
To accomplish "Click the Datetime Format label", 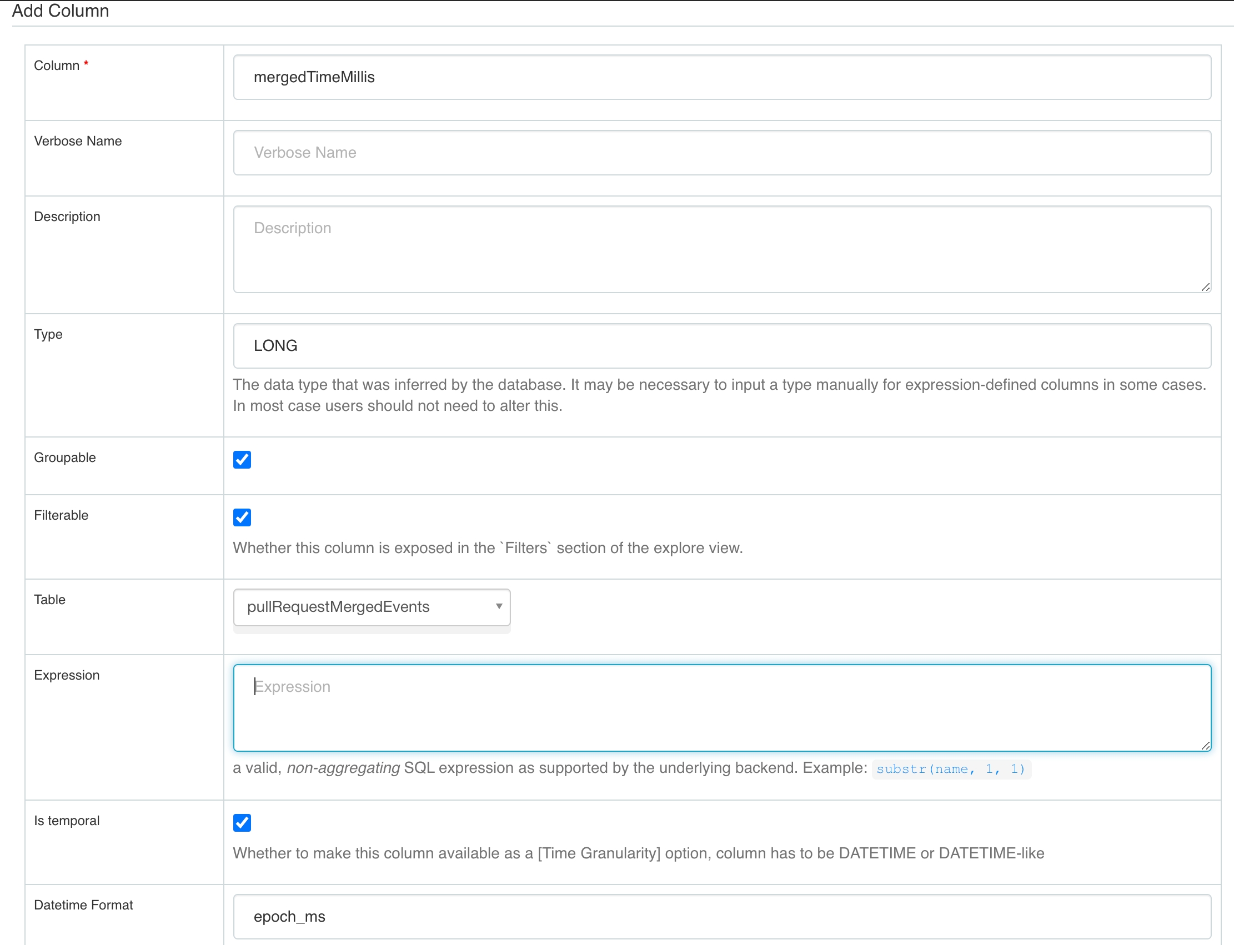I will point(83,905).
